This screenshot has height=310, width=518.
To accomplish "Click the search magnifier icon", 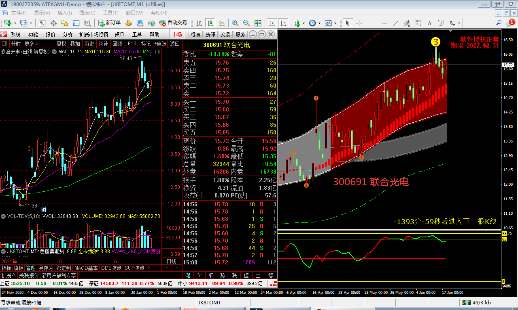I will coord(499,23).
